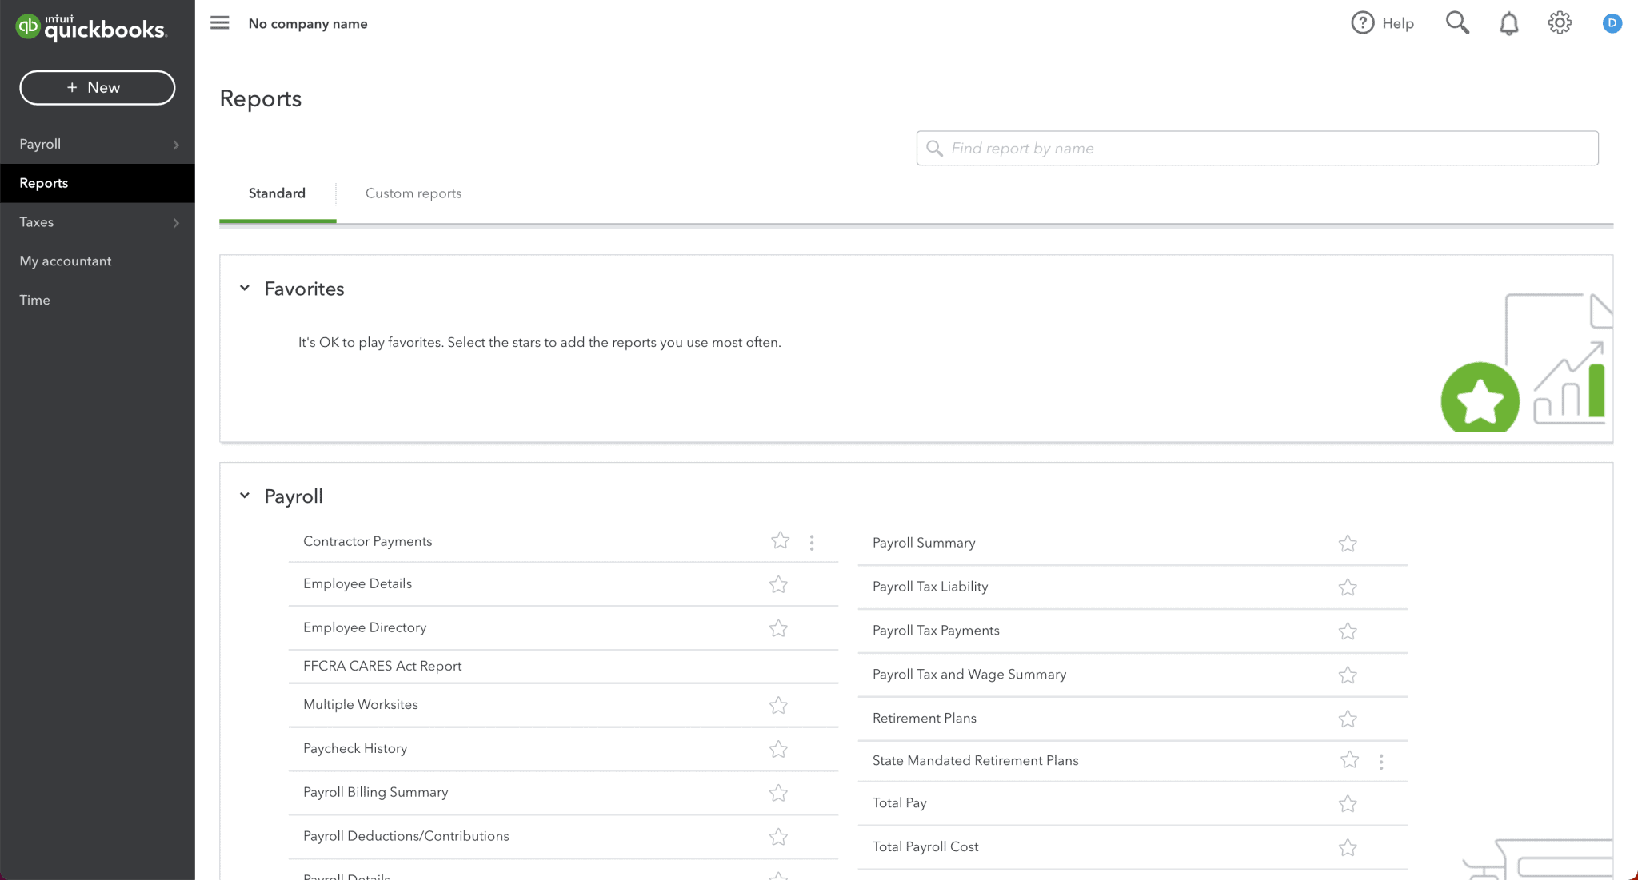
Task: Select My accountant in the sidebar
Action: pos(66,261)
